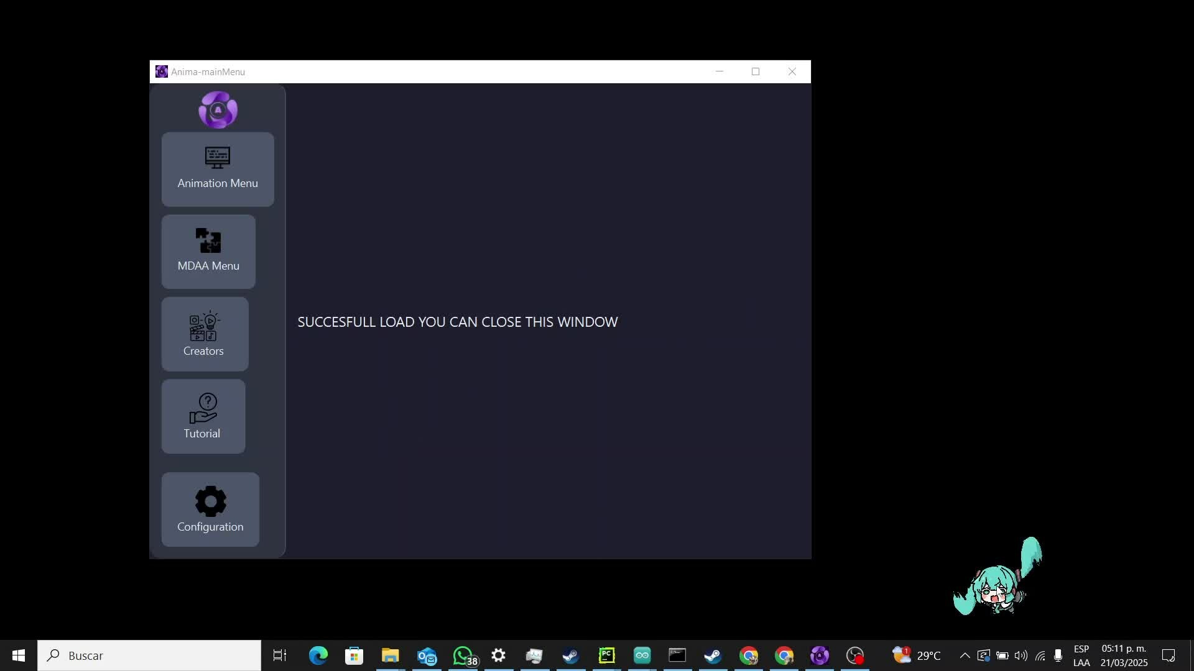
Task: Maximize the Anima-mainMenu window
Action: pyautogui.click(x=756, y=71)
